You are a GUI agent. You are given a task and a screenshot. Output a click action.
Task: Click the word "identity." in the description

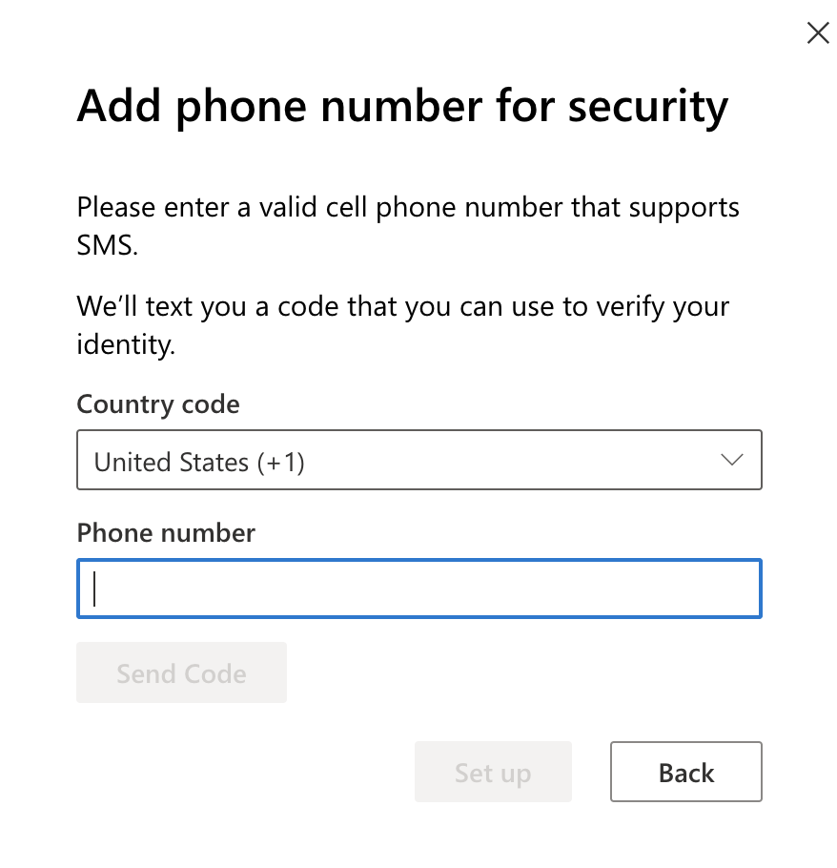click(x=126, y=344)
